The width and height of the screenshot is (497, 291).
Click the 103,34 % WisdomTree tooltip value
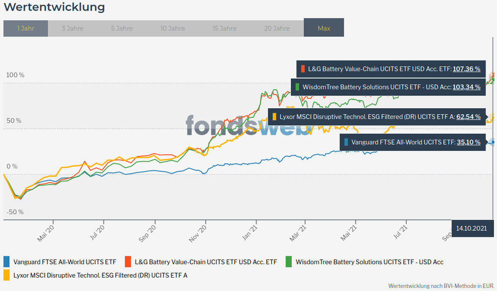(x=466, y=87)
